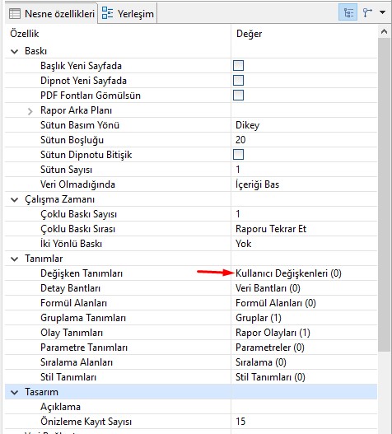Screen dimensions: 392x434
Task: Enable Sütun Dipnotu Bitişik checkbox
Action: tap(238, 155)
